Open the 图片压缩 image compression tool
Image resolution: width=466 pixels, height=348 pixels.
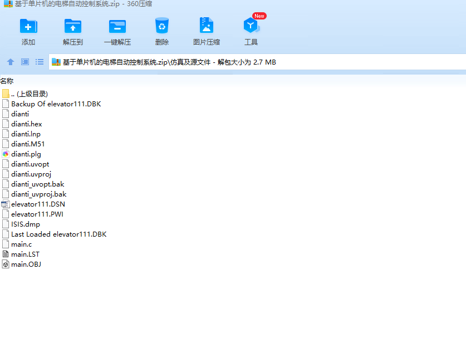coord(206,25)
